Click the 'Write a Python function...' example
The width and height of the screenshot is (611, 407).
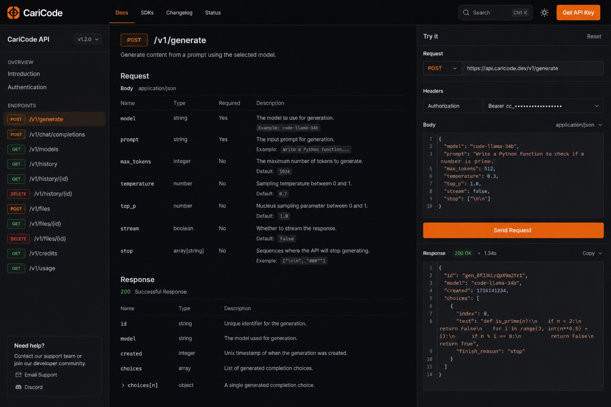[x=316, y=150]
